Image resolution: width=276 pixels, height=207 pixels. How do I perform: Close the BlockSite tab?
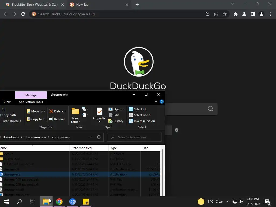tap(63, 5)
